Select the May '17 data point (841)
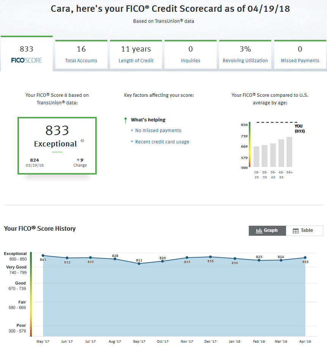Image resolution: width=327 pixels, height=348 pixels. tap(43, 255)
